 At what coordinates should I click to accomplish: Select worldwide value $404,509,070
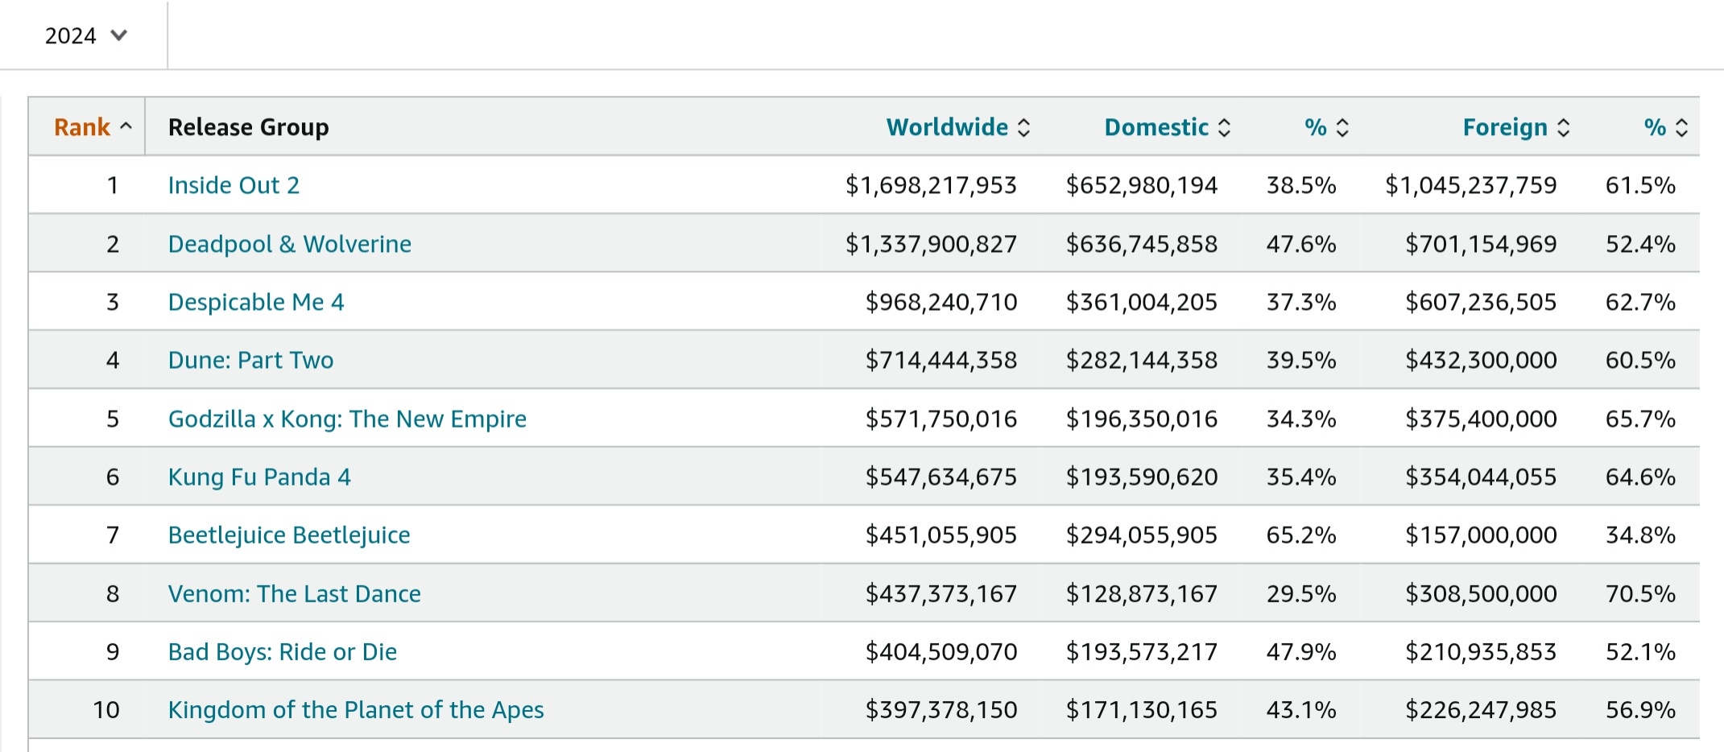point(941,651)
